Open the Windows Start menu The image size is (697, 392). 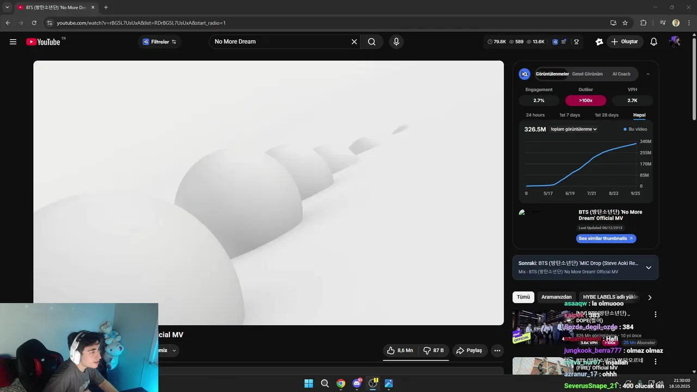click(x=309, y=383)
